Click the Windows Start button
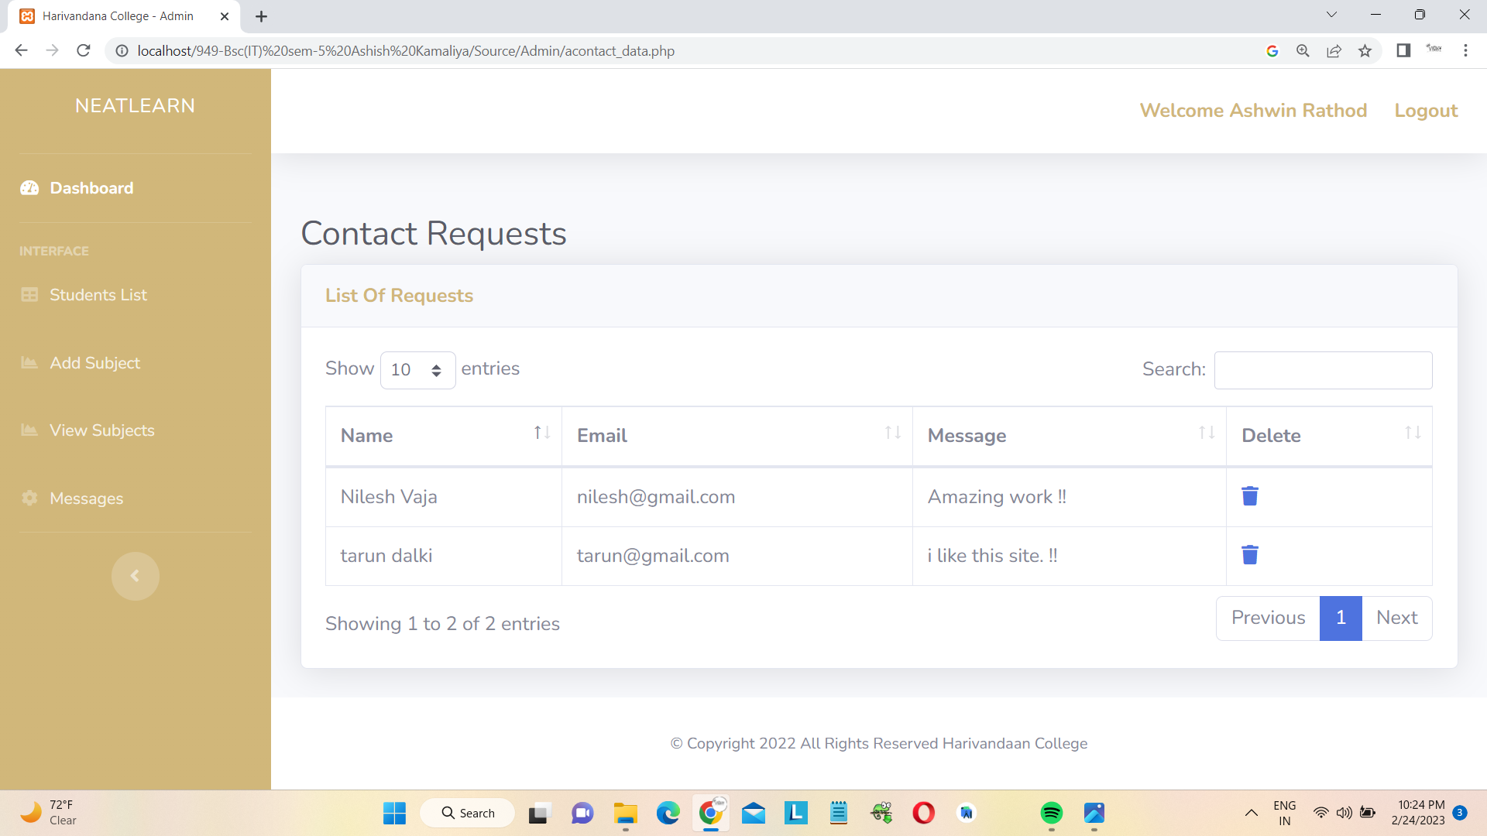The image size is (1487, 836). pyautogui.click(x=394, y=813)
